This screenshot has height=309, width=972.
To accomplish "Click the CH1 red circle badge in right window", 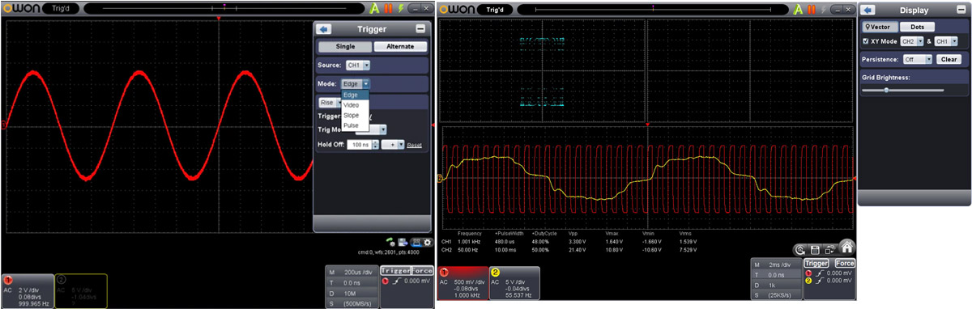I will tap(444, 272).
